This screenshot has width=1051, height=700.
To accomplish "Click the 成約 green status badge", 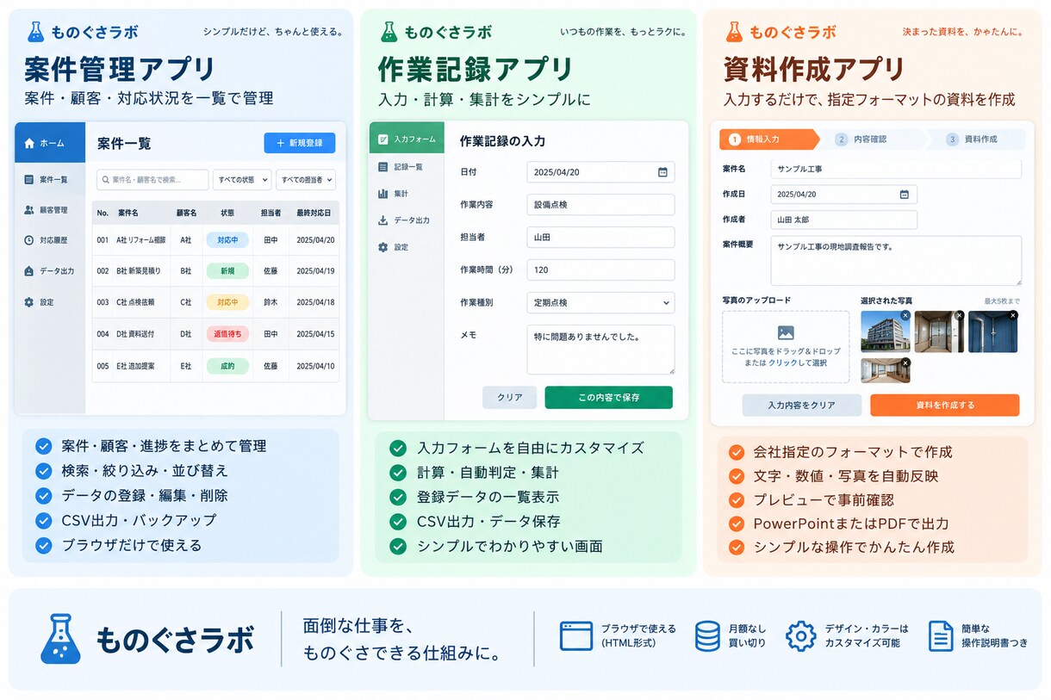I will click(227, 366).
